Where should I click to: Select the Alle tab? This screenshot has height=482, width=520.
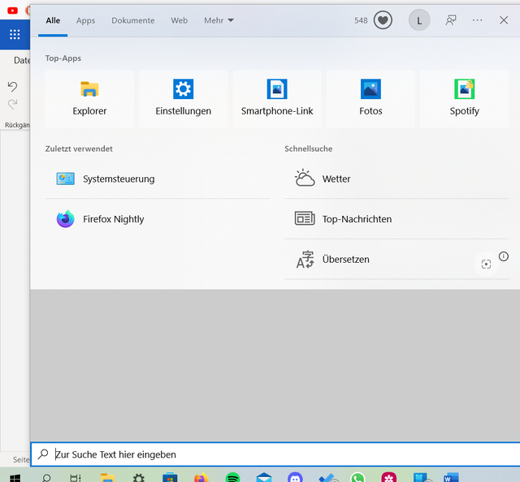click(53, 20)
